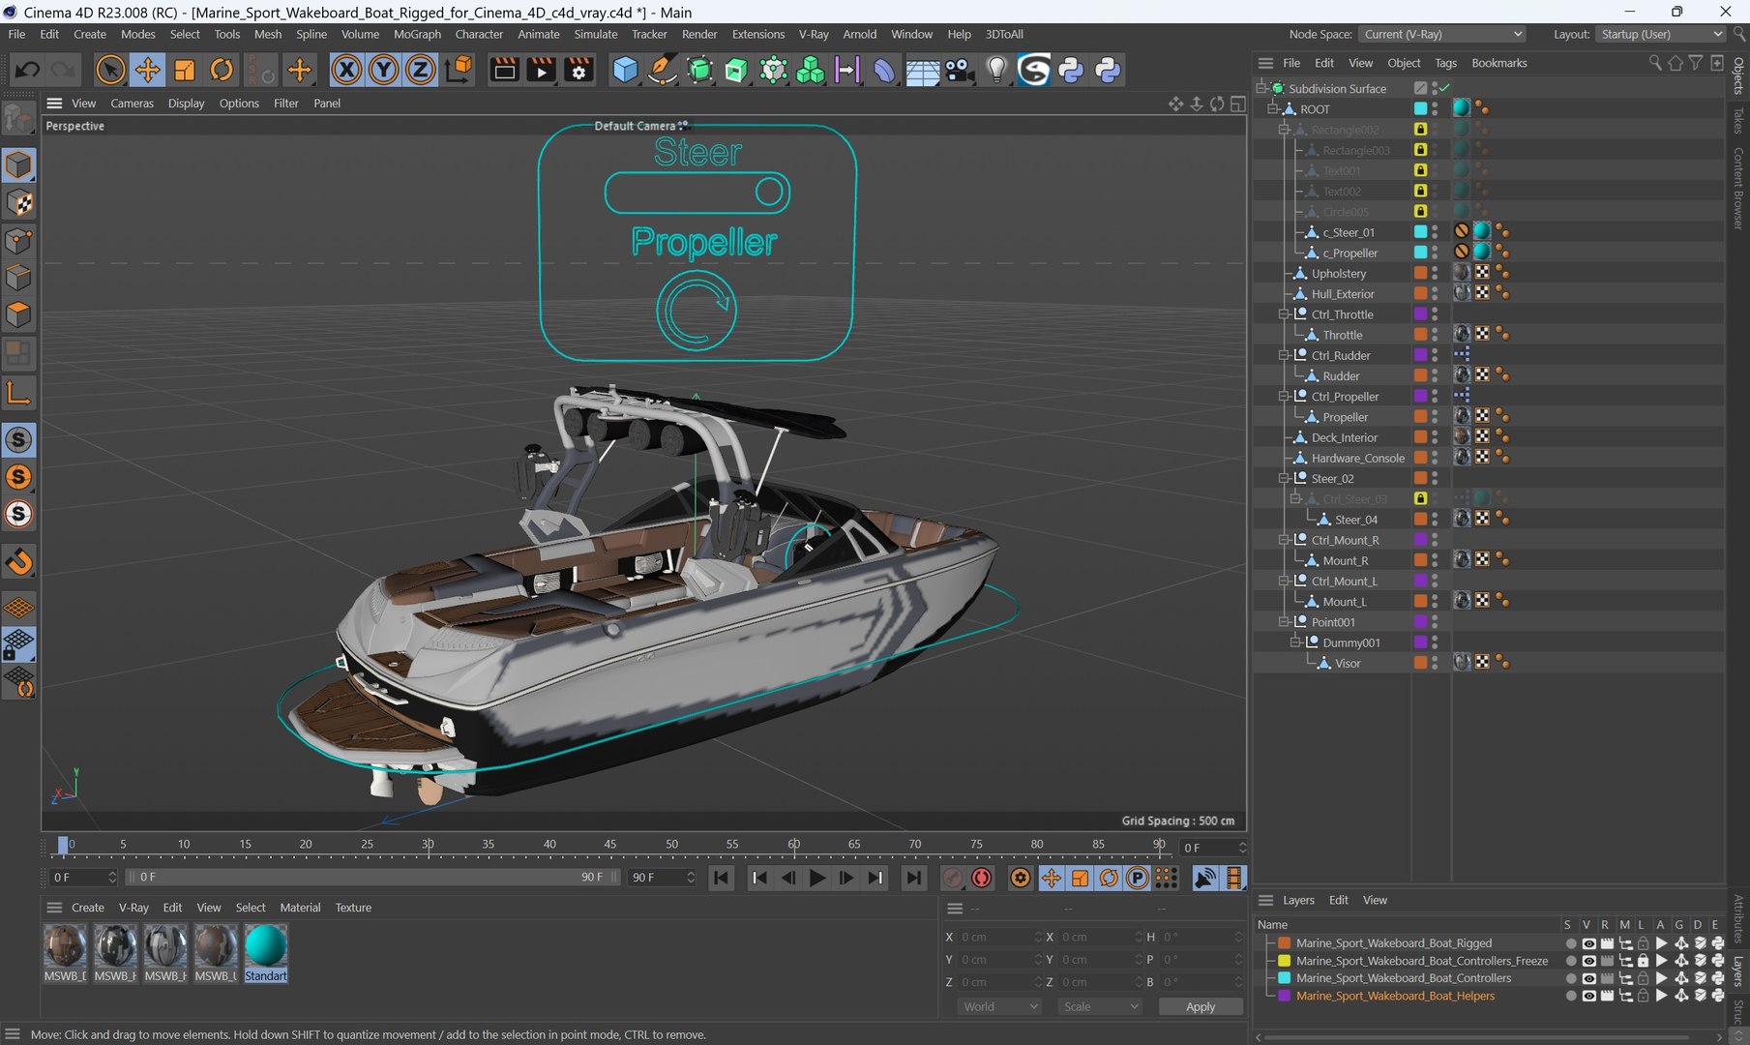This screenshot has width=1750, height=1045.
Task: Click the Spline Pen icon
Action: (662, 70)
